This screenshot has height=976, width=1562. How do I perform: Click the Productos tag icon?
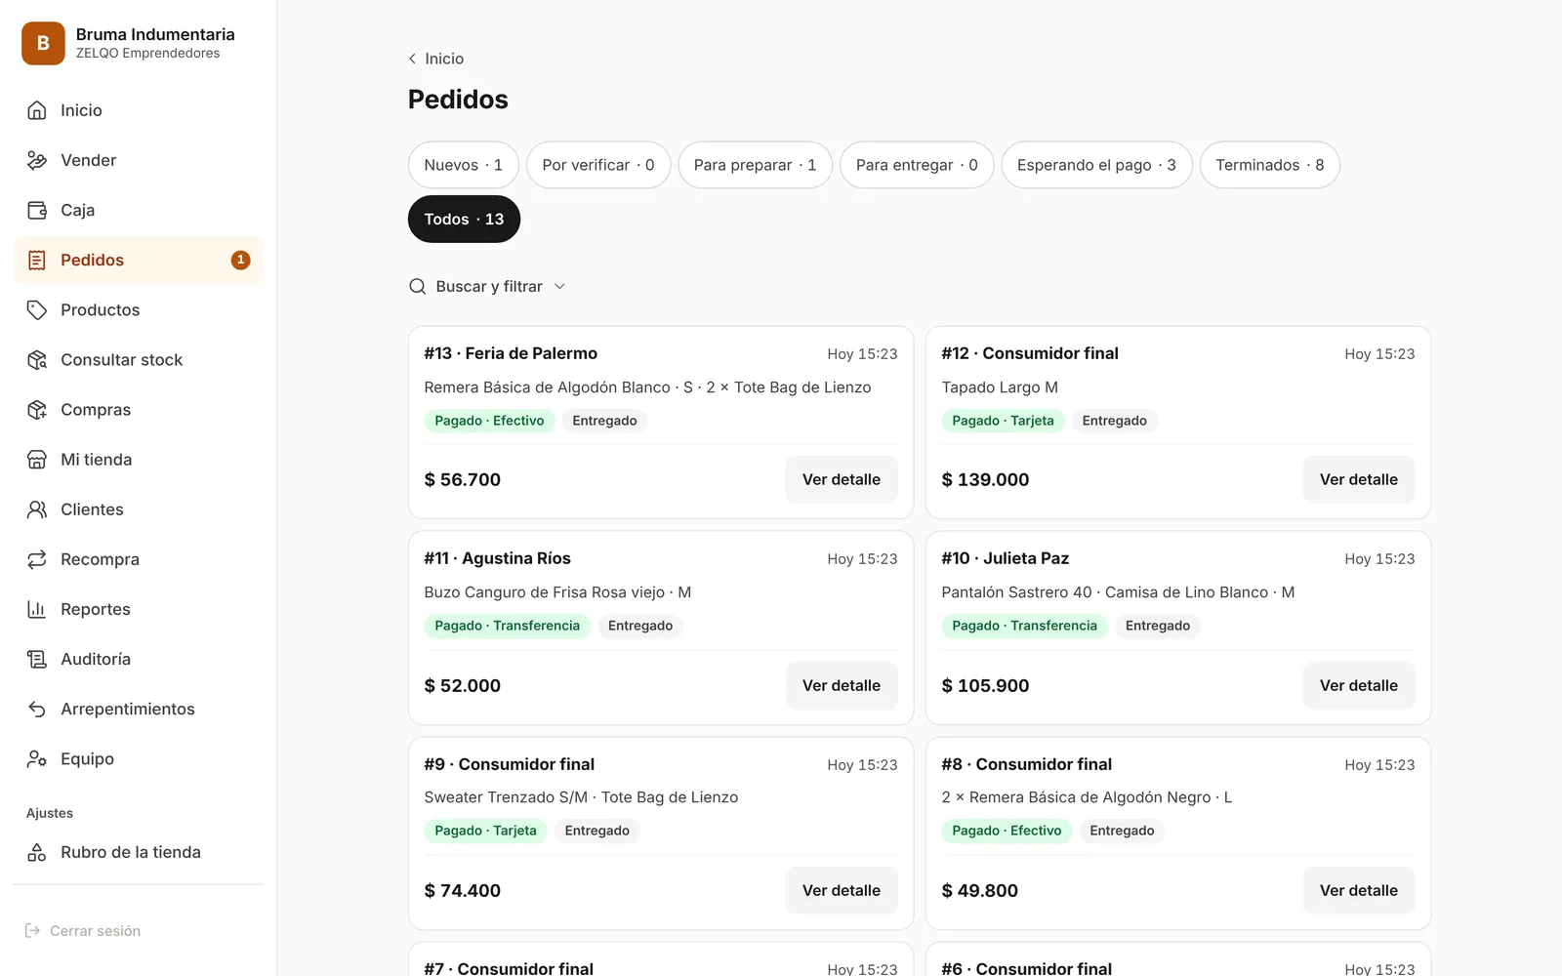pyautogui.click(x=37, y=309)
